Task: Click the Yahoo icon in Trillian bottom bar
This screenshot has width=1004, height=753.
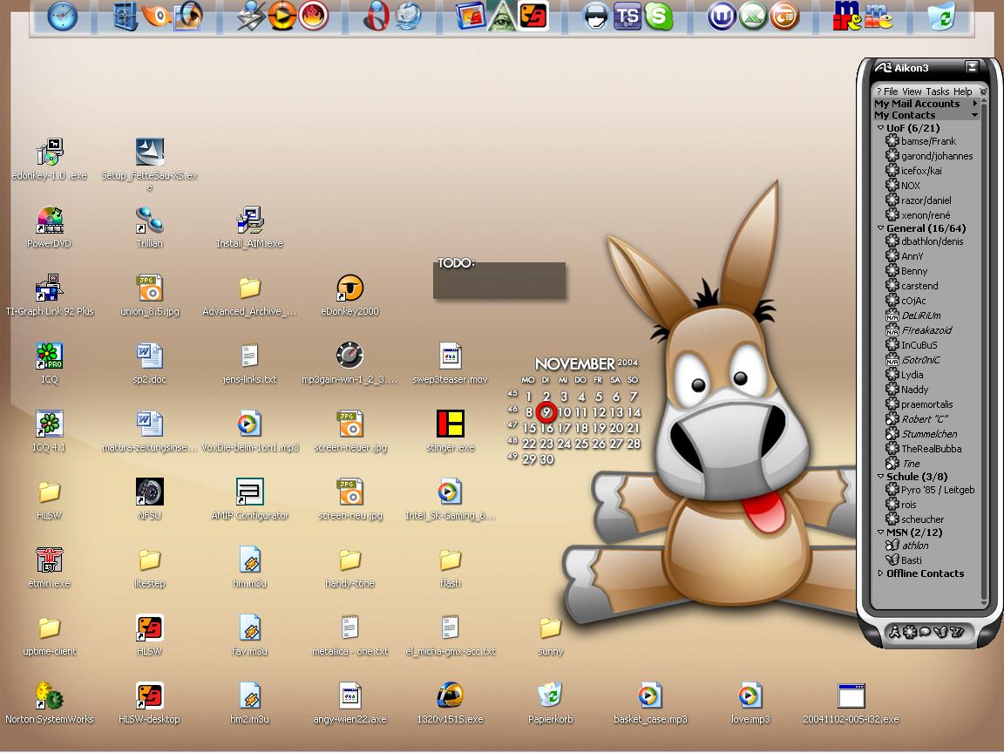Action: 957,632
